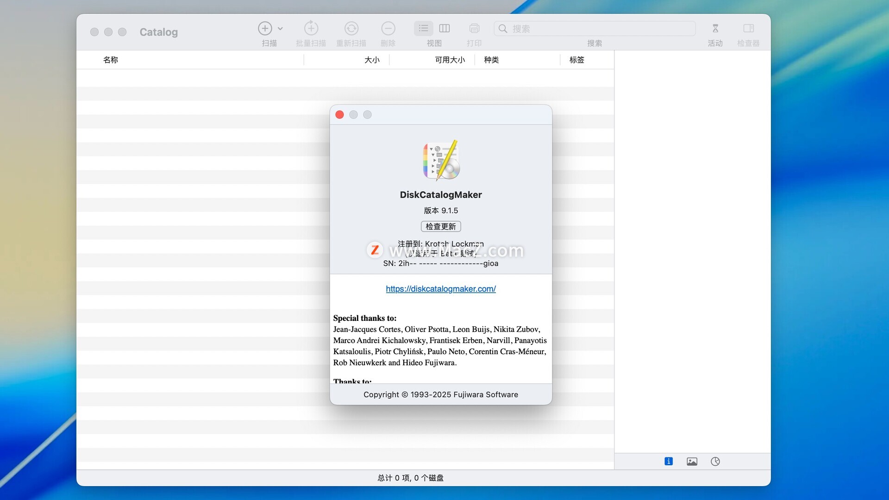Click the Catalog window title

point(159,32)
